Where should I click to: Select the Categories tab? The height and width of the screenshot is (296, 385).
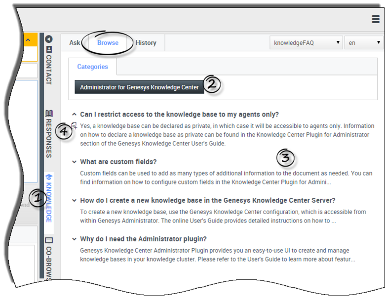93,67
